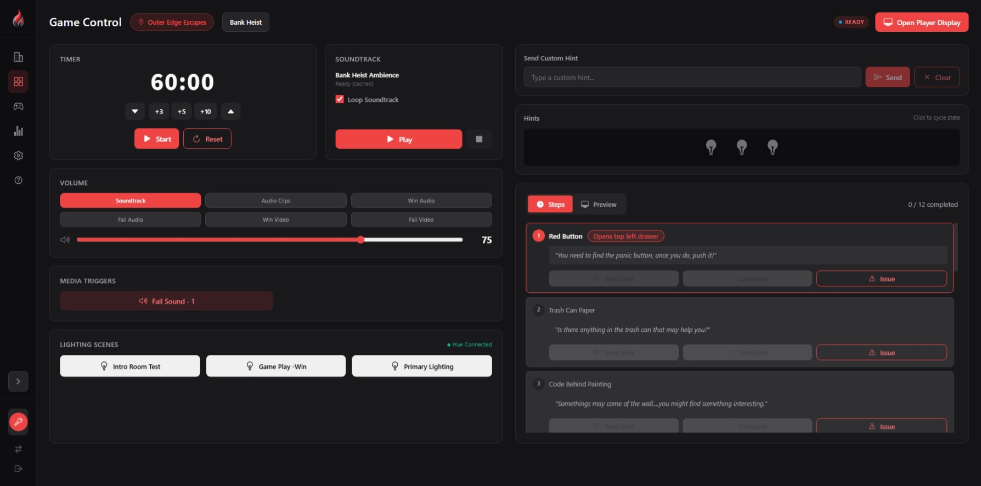
Task: Click the READY status badge
Action: coord(852,22)
